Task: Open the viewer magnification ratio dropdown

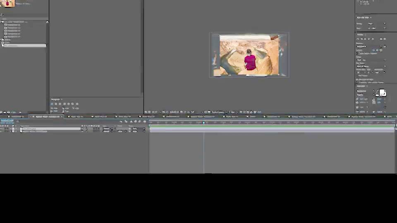Action: point(156,112)
